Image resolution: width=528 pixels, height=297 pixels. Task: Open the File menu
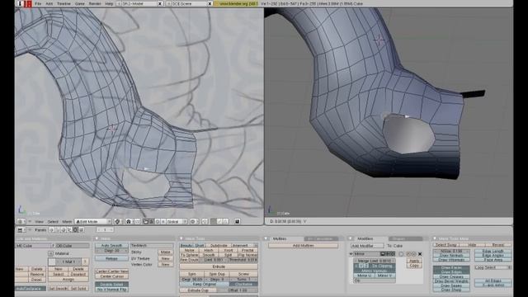click(38, 3)
